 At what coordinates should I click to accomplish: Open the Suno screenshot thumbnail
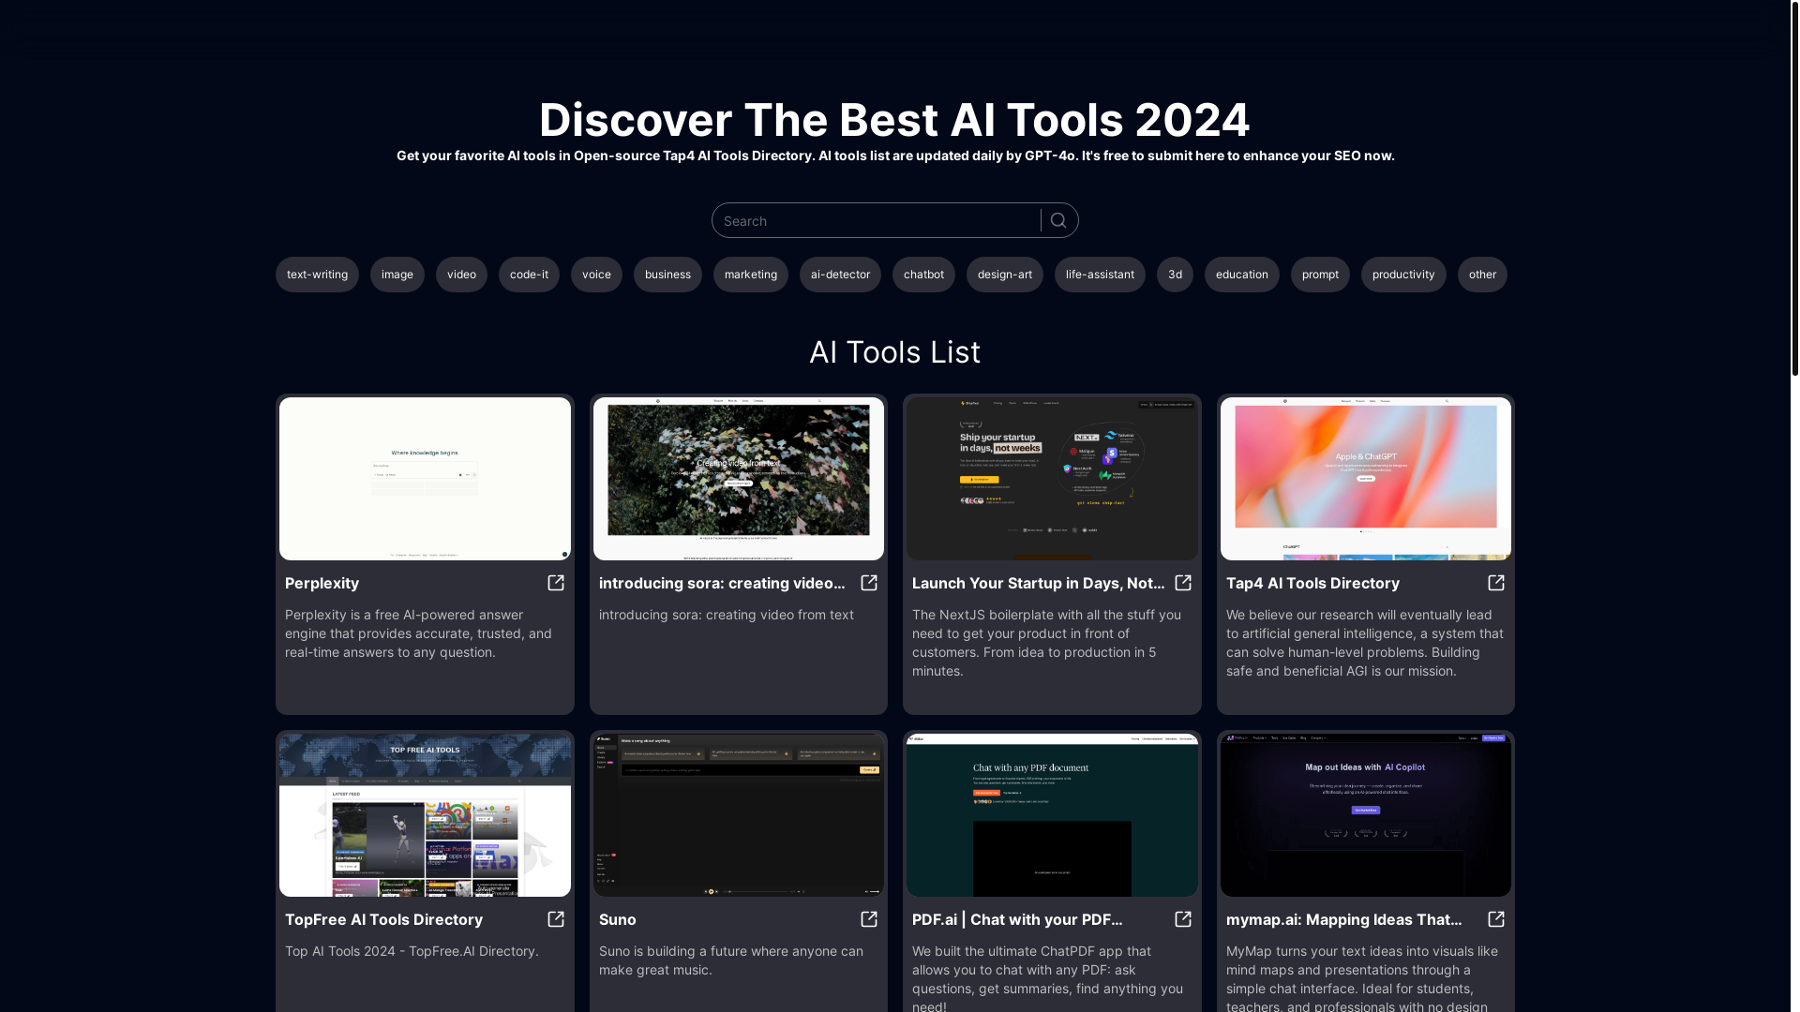(739, 815)
